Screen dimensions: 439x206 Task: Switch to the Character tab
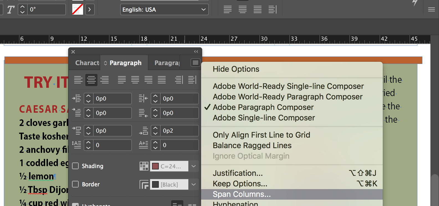pyautogui.click(x=87, y=63)
